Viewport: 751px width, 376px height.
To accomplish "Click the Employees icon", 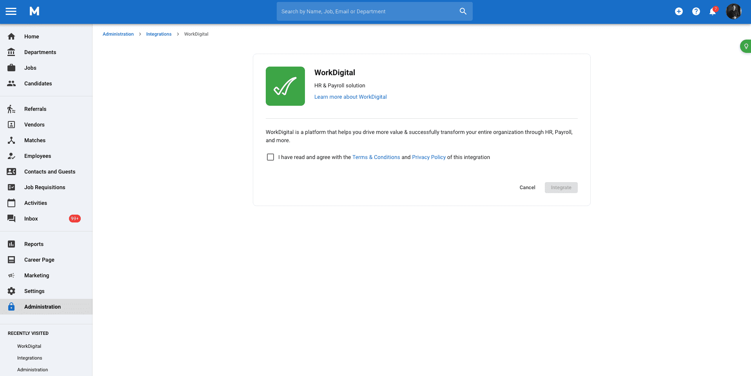I will pyautogui.click(x=11, y=156).
